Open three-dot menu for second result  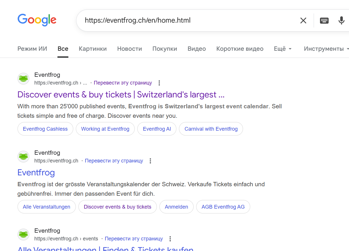point(150,161)
